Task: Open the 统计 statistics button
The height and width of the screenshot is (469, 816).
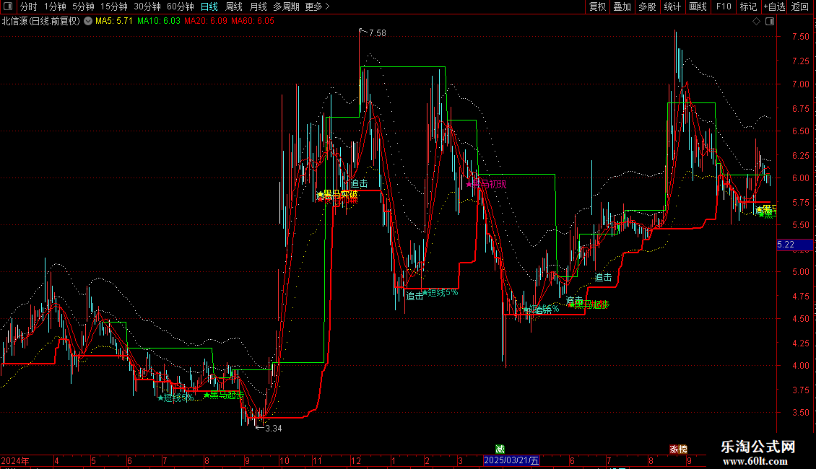Action: pyautogui.click(x=672, y=6)
